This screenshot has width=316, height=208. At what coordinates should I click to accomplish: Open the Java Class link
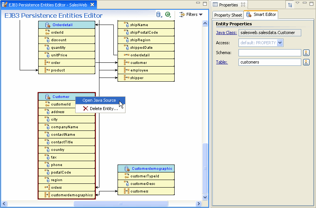tap(226, 33)
